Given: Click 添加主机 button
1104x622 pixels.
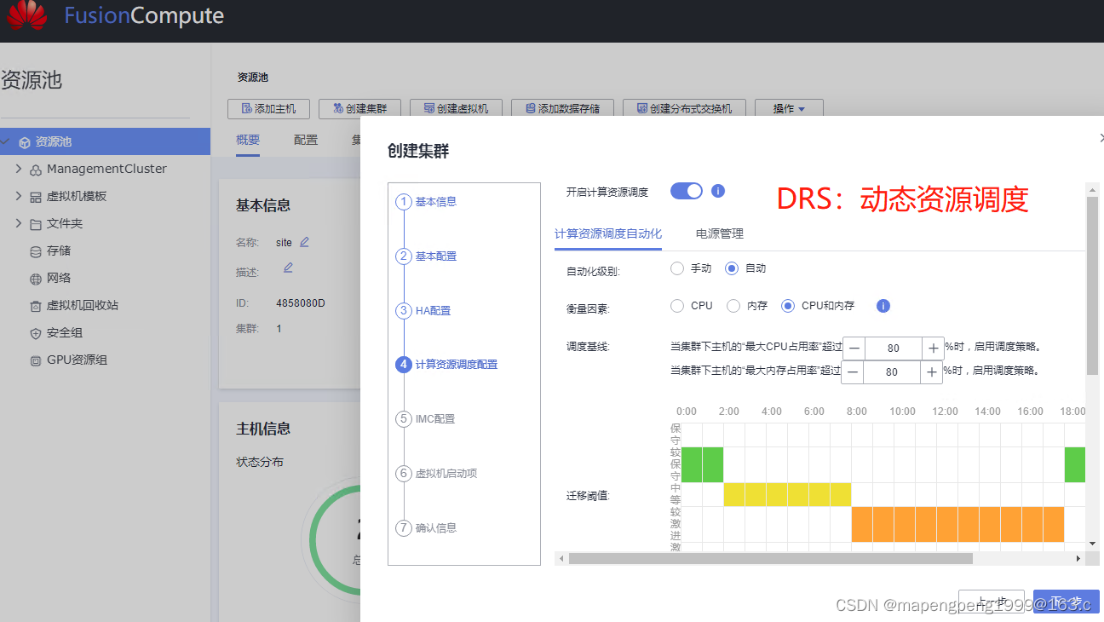Looking at the screenshot, I should [x=269, y=109].
